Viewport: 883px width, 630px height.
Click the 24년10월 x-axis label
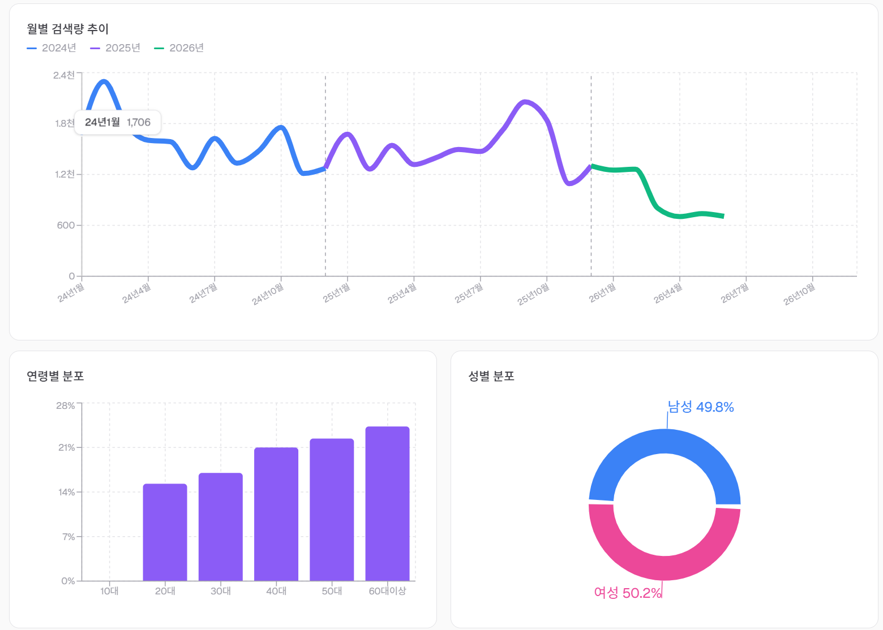coord(268,294)
